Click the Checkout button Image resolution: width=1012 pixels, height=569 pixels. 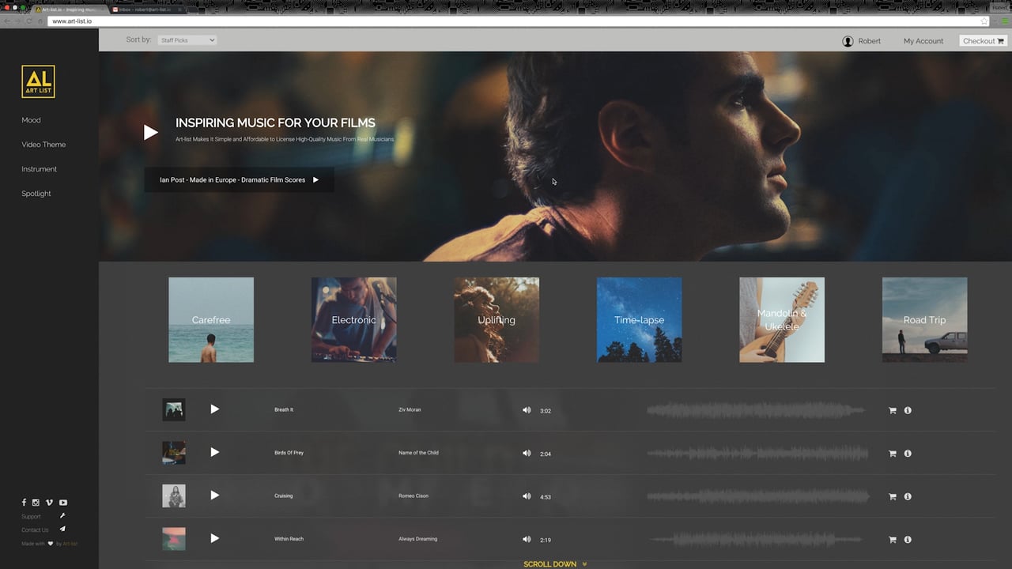click(x=983, y=41)
